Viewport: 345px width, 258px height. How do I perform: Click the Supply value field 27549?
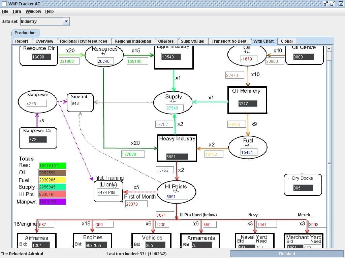coord(175,108)
